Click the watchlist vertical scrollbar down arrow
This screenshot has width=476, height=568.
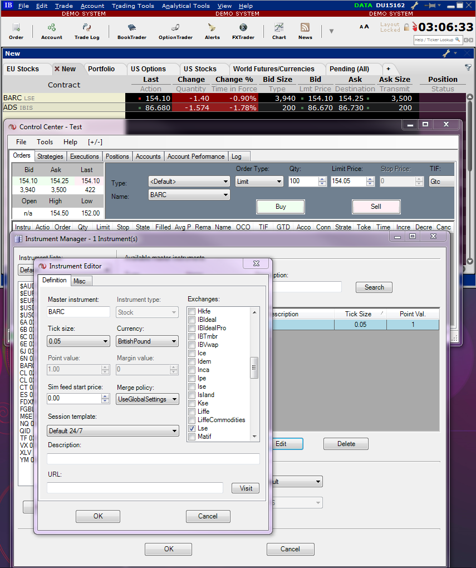coord(470,261)
